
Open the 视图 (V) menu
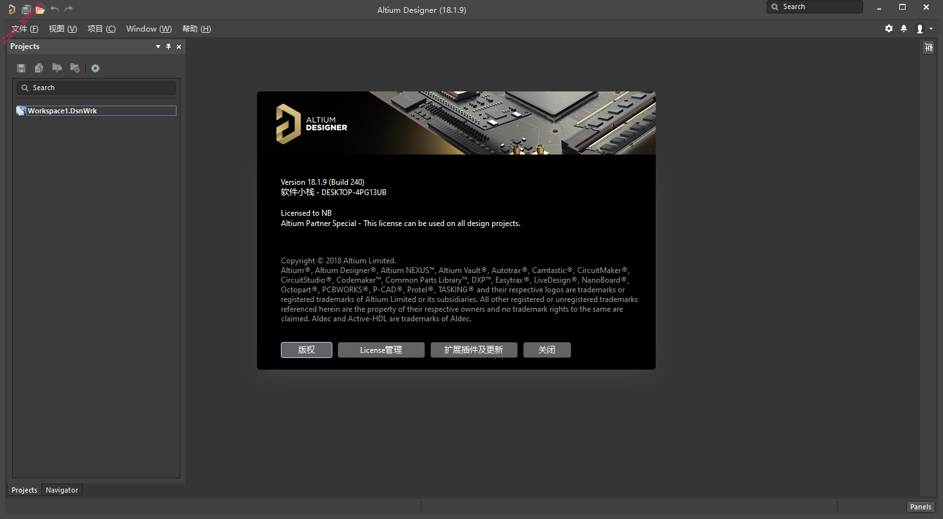pyautogui.click(x=63, y=29)
